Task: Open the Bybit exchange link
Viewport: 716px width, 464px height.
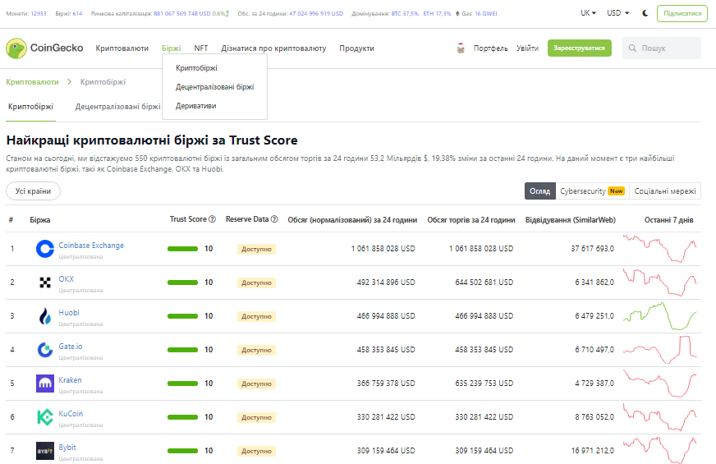Action: 67,447
